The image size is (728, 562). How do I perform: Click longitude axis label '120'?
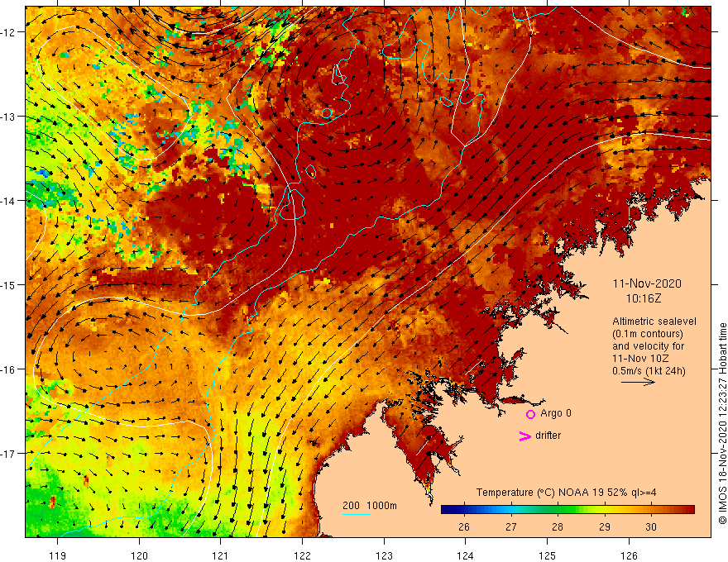pyautogui.click(x=139, y=555)
